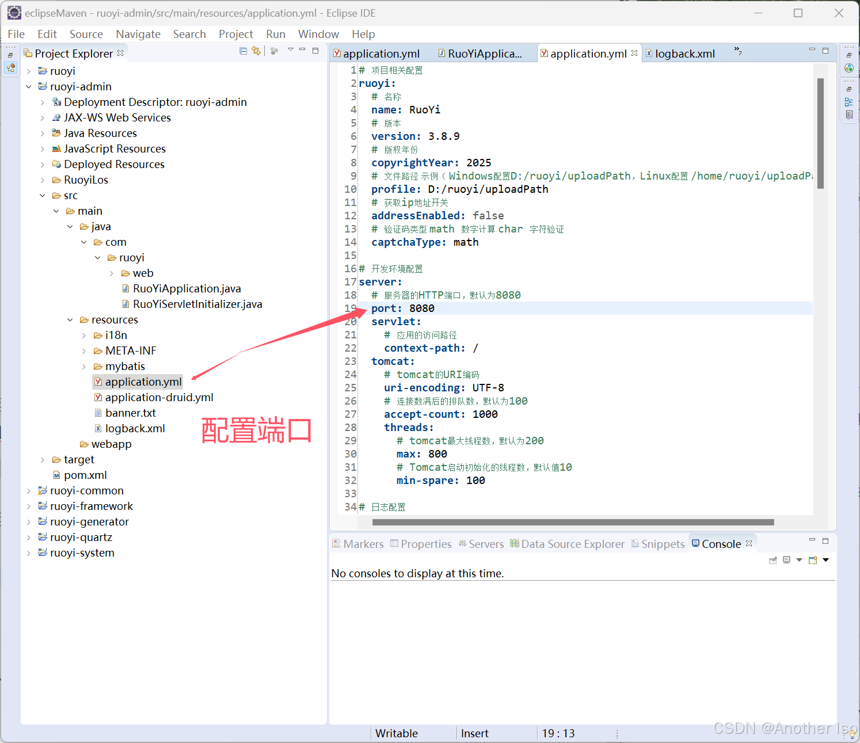
Task: Select the webapp folder
Action: click(106, 444)
